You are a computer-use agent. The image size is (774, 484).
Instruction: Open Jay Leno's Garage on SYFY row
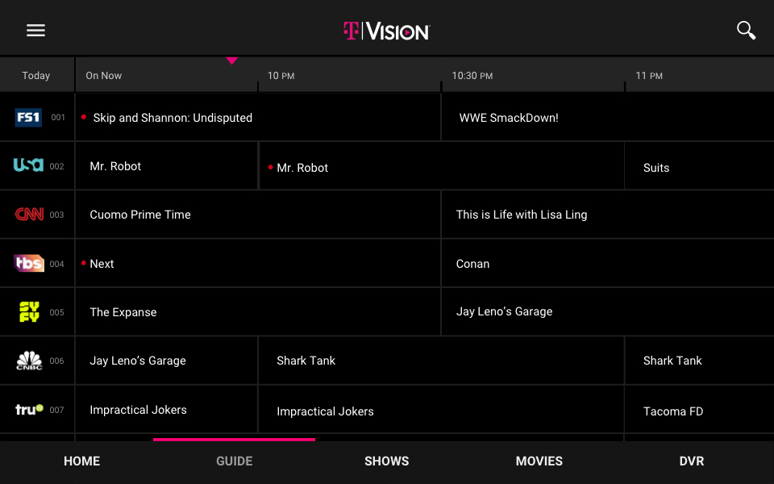(x=608, y=311)
